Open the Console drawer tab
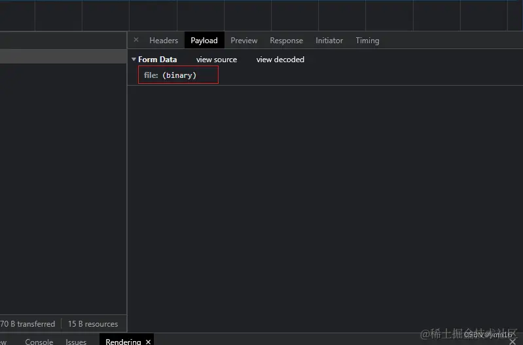This screenshot has height=345, width=523. (39, 342)
